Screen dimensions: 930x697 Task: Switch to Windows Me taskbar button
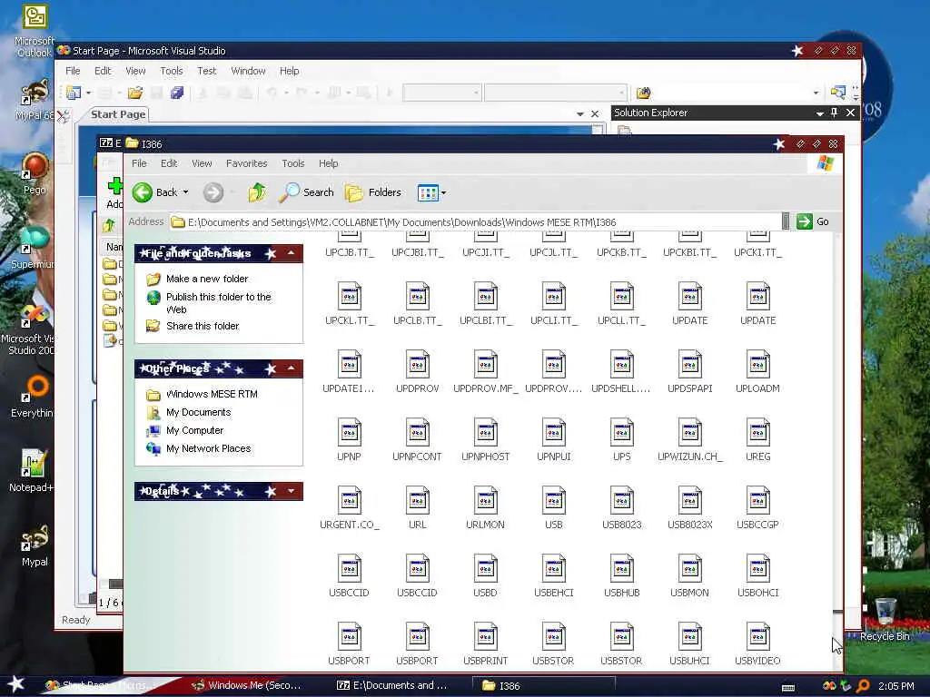(x=246, y=685)
